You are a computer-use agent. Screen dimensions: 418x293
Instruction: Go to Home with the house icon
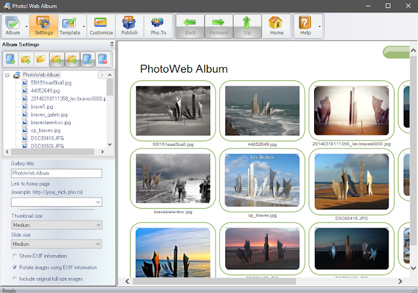pos(276,26)
